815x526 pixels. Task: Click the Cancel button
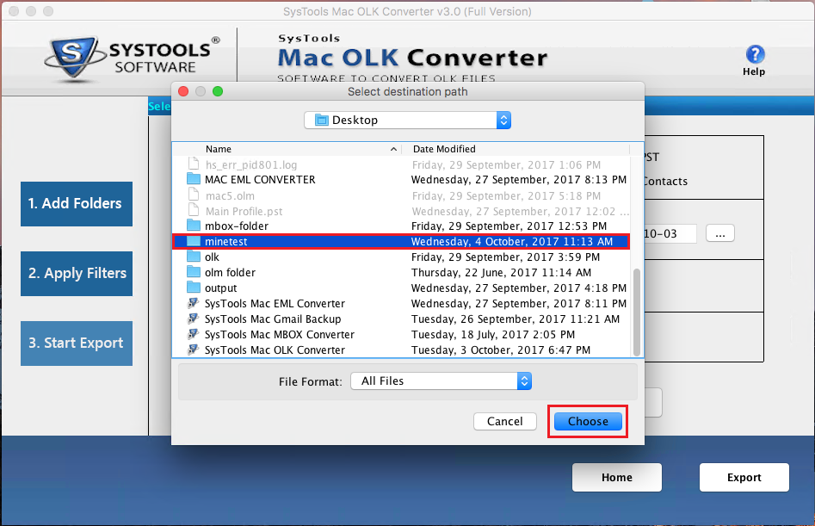tap(504, 422)
